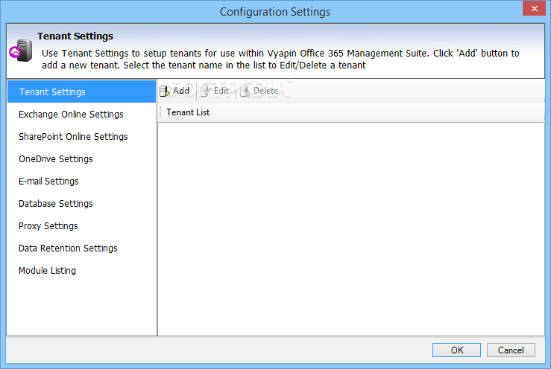
Task: Click the Edit tenant toolbar button
Action: coord(215,91)
